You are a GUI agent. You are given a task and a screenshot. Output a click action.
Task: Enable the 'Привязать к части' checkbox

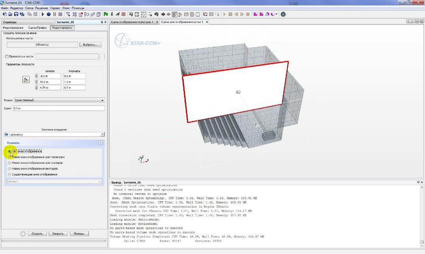(x=6, y=56)
